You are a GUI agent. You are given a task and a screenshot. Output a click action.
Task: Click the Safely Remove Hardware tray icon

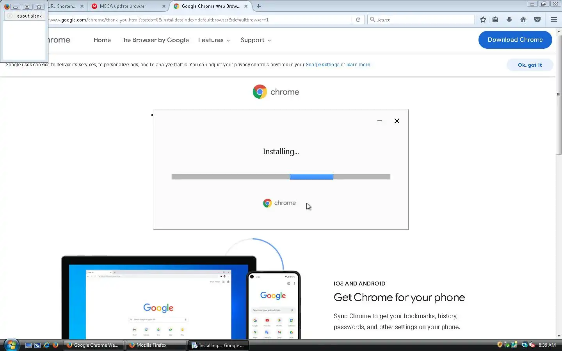(x=507, y=345)
